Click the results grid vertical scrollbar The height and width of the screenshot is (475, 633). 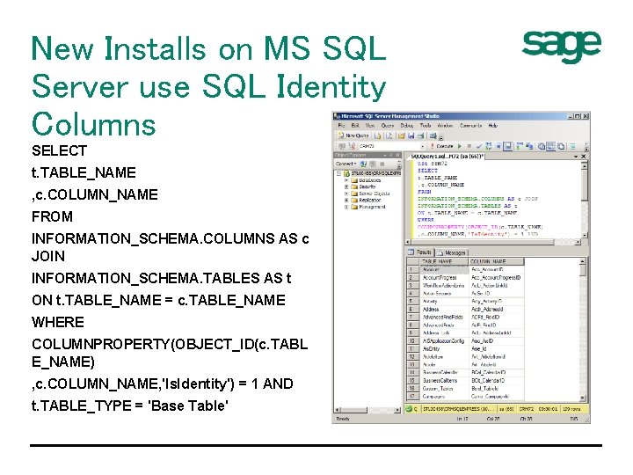tap(583, 329)
